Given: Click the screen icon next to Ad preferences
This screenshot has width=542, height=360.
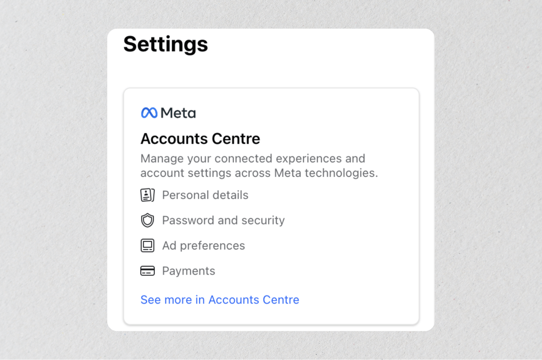Looking at the screenshot, I should coord(147,245).
